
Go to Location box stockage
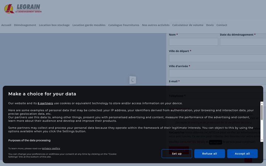click(54, 25)
